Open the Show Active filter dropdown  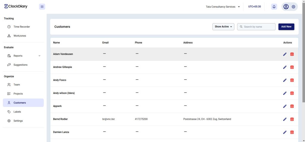[223, 27]
